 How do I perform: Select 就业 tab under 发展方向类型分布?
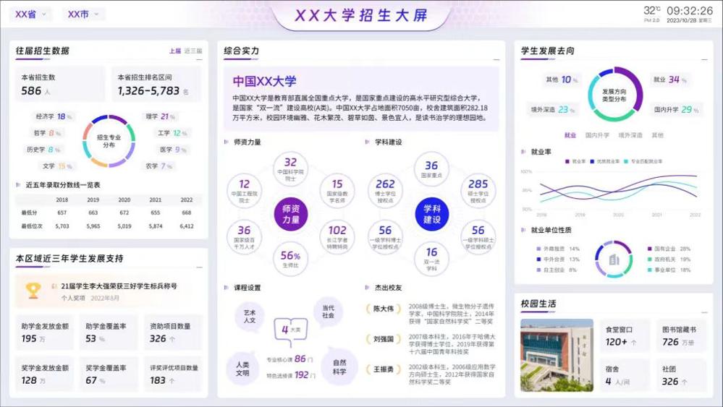570,135
